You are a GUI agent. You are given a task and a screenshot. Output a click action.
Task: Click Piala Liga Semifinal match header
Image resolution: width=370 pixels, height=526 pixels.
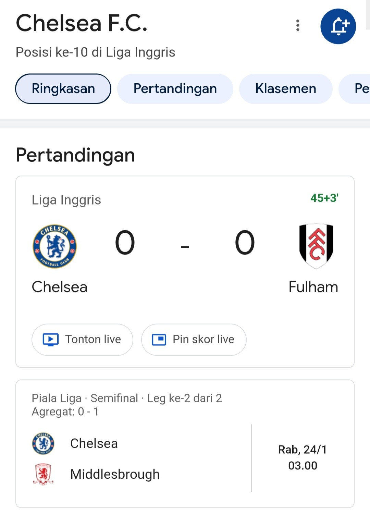pos(127,398)
